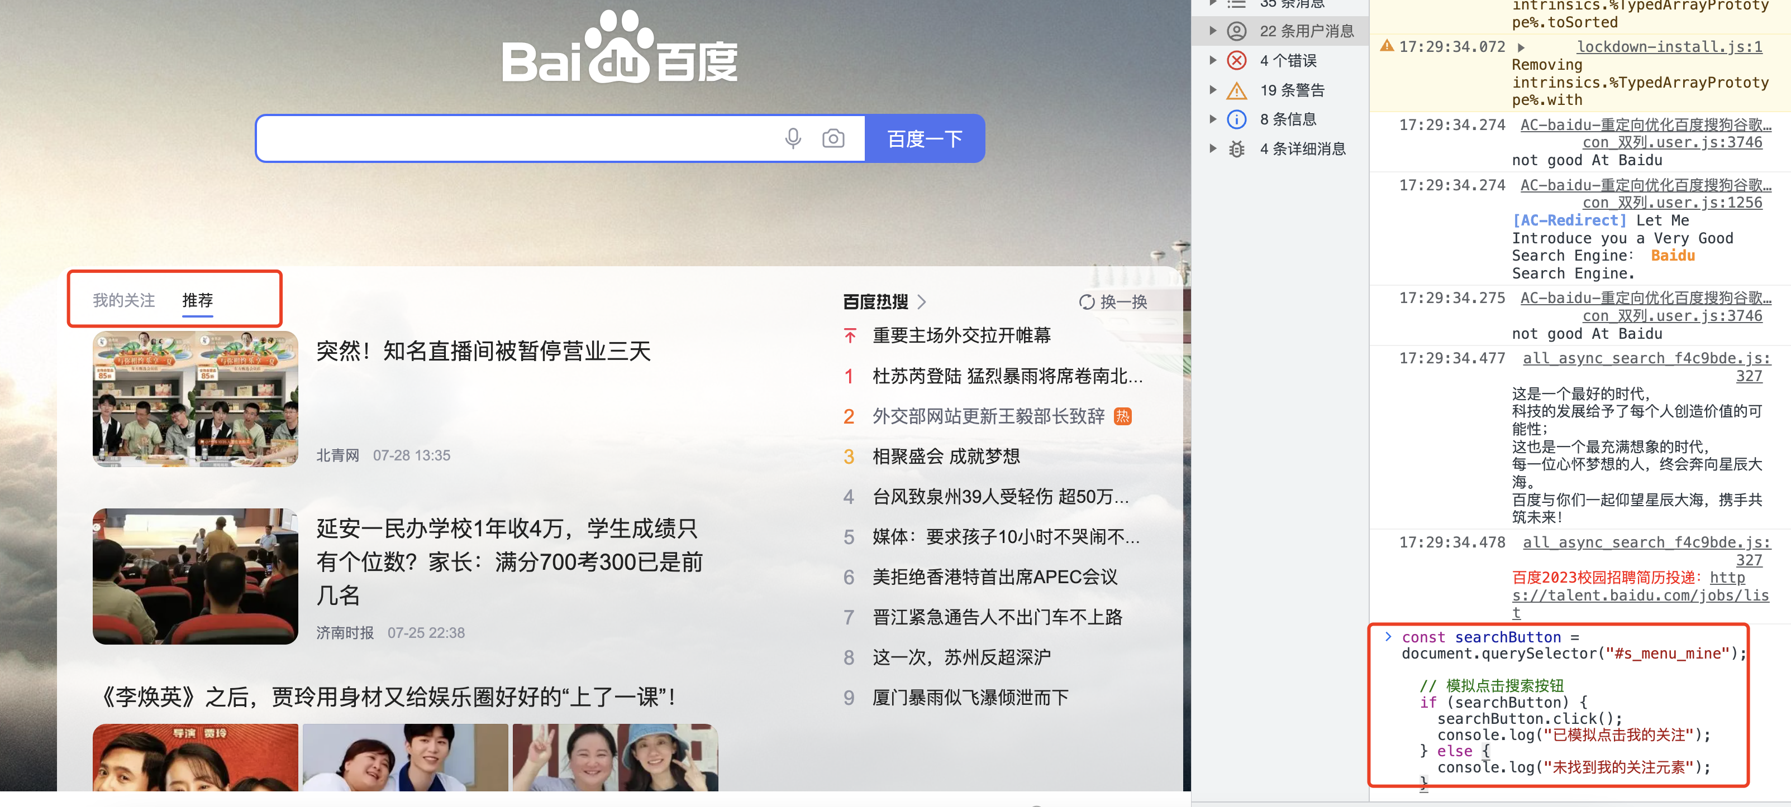Viewport: 1791px width, 807px height.
Task: Expand the lockdown-install warning message arrow
Action: pyautogui.click(x=1521, y=47)
